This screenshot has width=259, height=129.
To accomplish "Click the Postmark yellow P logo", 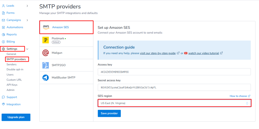I will click(x=46, y=40).
